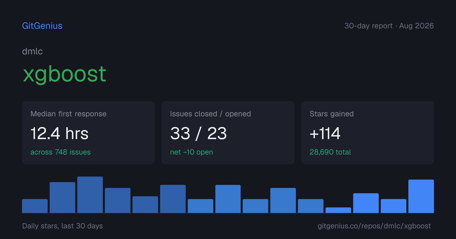Viewport: 456px width, 239px height.
Task: Click the "across 748 issues" note
Action: coord(61,152)
